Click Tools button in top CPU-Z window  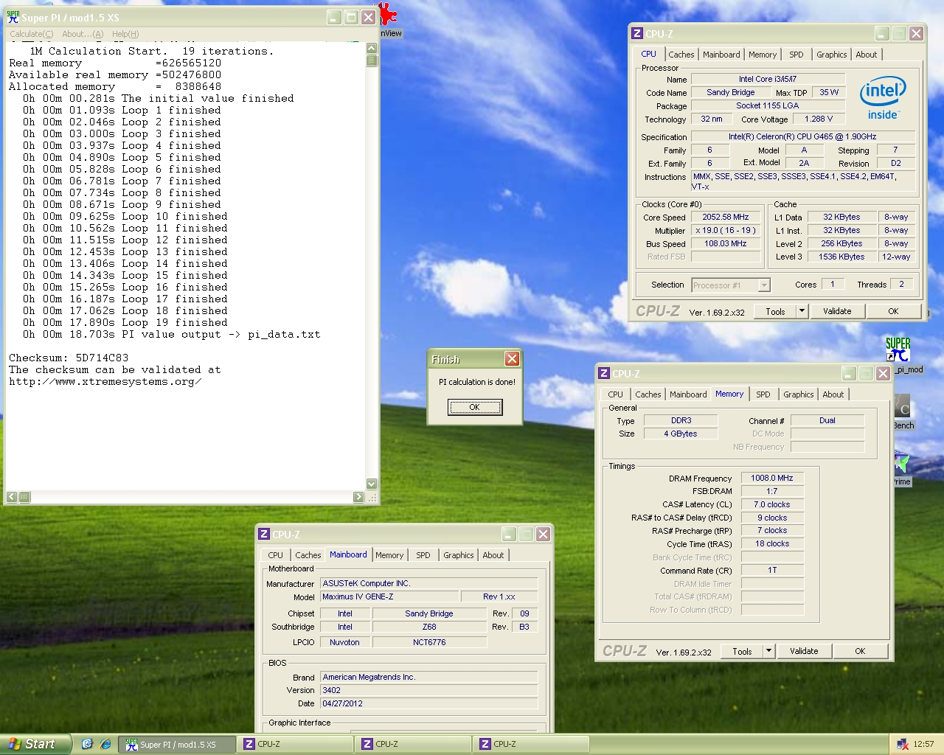(x=775, y=311)
